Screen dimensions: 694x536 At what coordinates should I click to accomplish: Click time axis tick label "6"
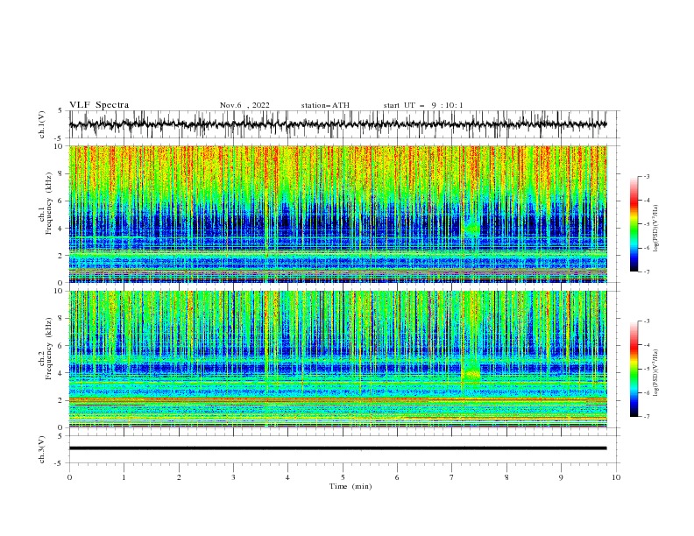click(397, 477)
